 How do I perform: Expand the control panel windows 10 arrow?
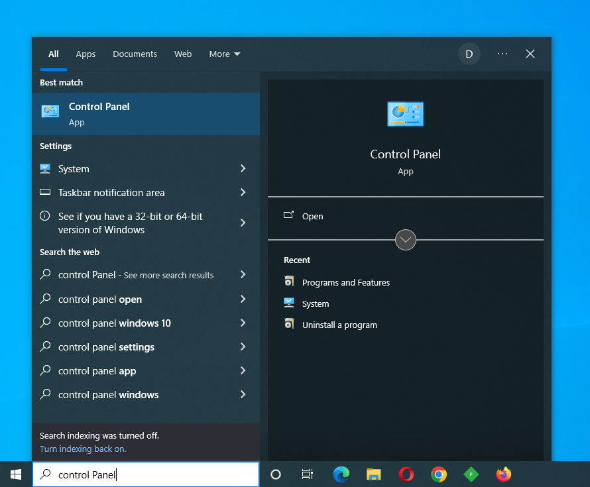(x=243, y=323)
